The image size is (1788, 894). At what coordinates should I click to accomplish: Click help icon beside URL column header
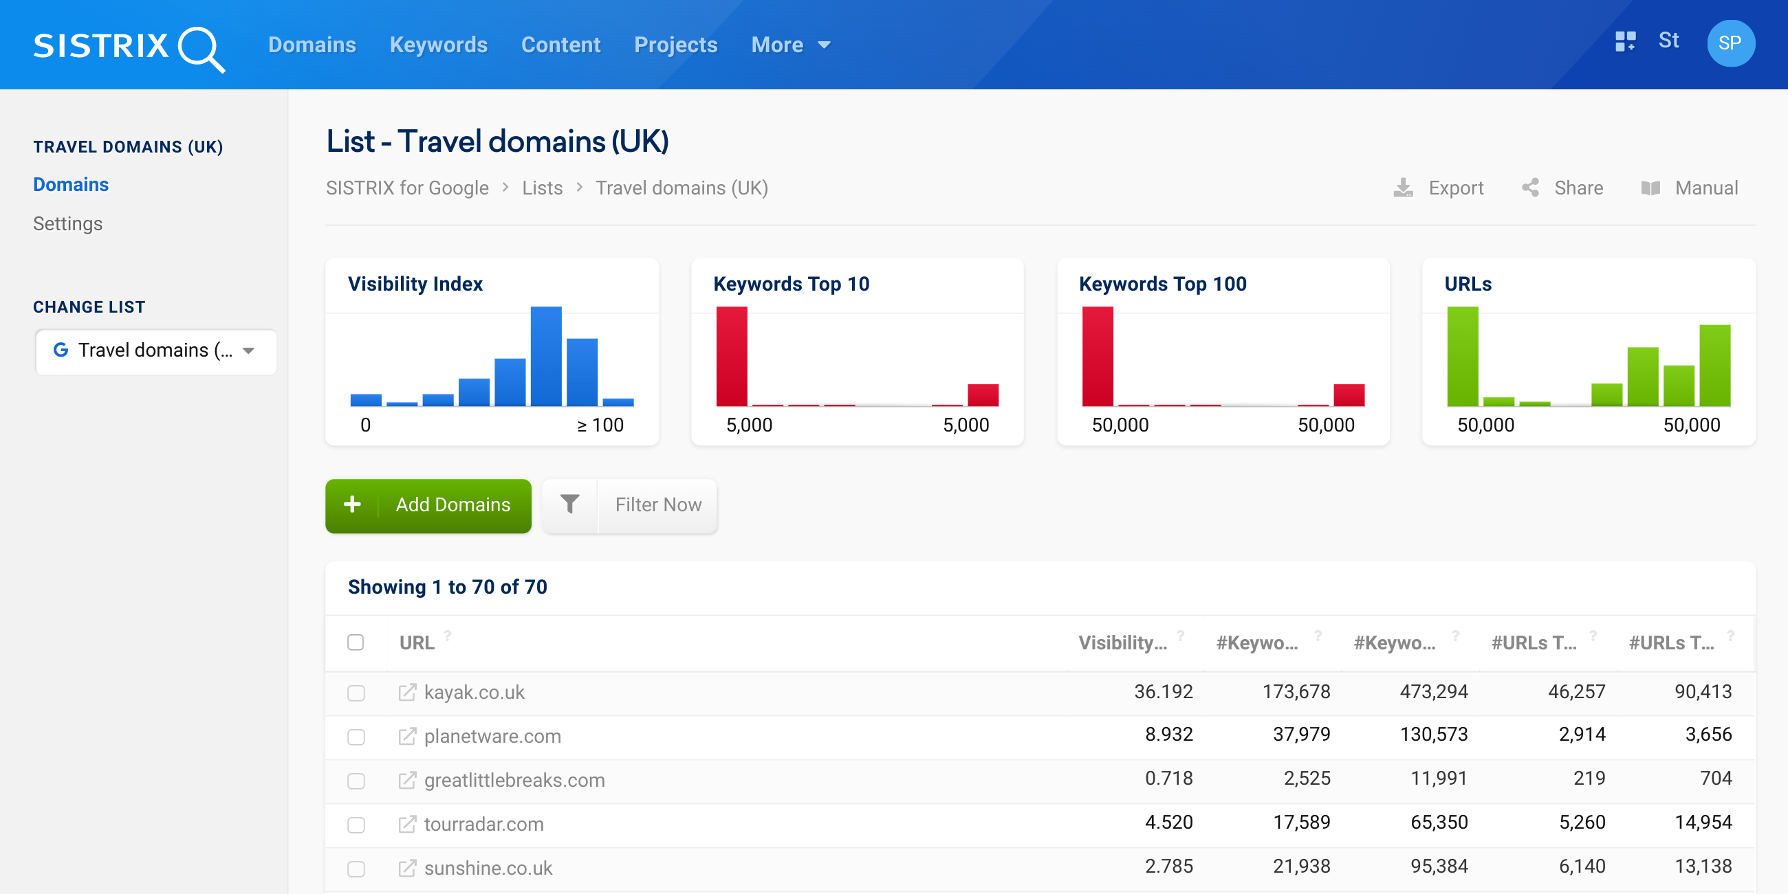[x=448, y=635]
